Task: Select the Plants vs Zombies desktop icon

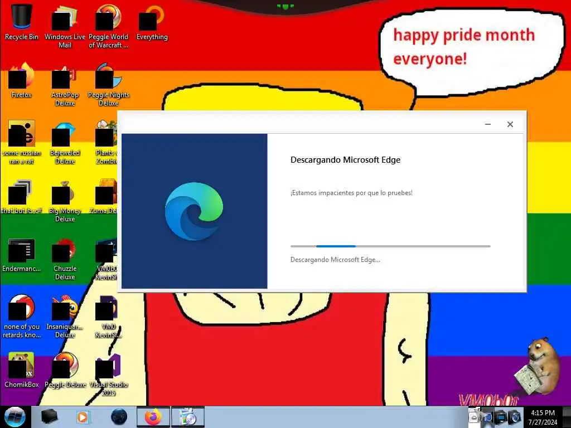Action: point(107,142)
